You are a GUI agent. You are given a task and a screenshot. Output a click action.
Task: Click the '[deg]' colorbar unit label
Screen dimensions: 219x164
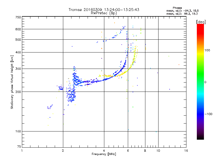click(x=201, y=22)
